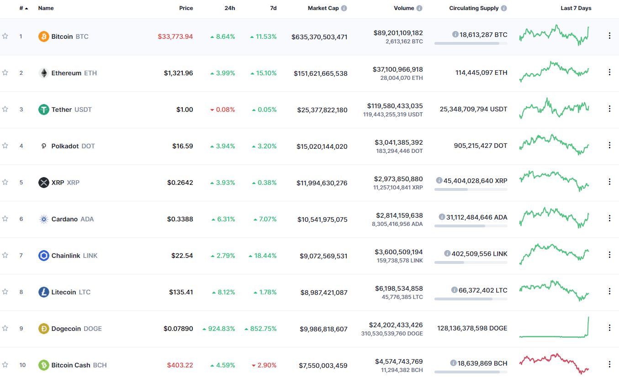
Task: Click Tether's $119,580,433,035 volume link
Action: pos(395,106)
